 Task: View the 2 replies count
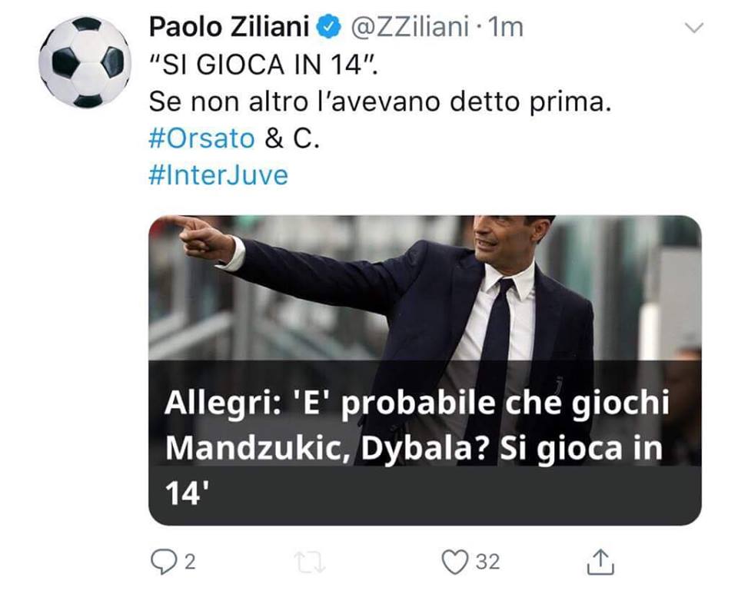coord(190,562)
